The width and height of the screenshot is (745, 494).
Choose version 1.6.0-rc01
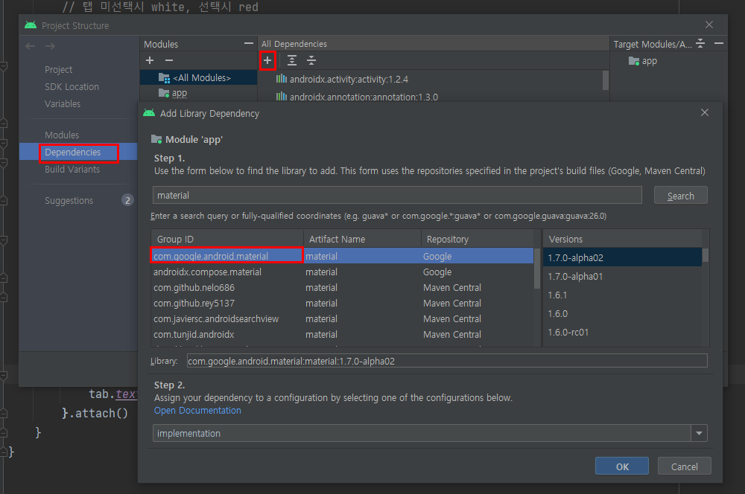[x=622, y=332]
